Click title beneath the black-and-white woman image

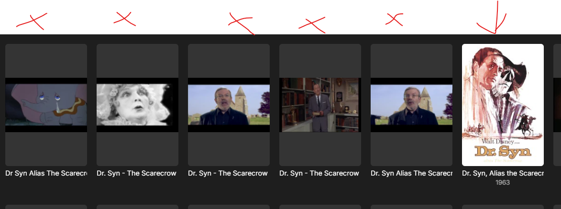(137, 173)
